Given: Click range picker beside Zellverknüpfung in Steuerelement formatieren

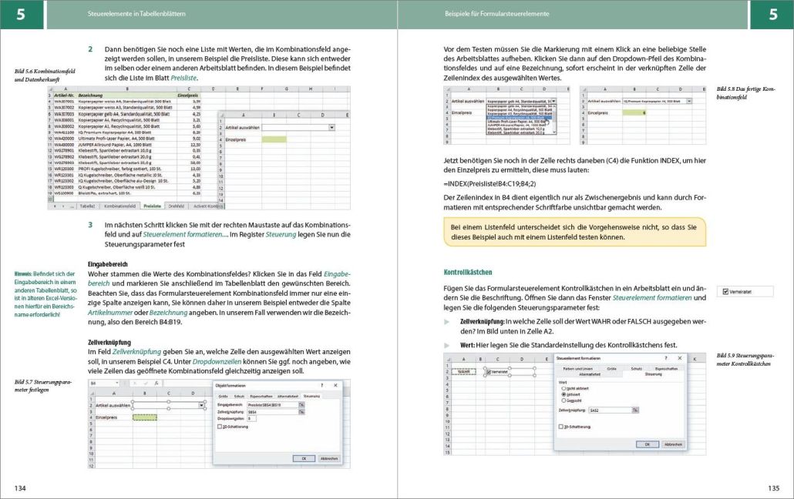Looking at the screenshot, I should point(635,411).
